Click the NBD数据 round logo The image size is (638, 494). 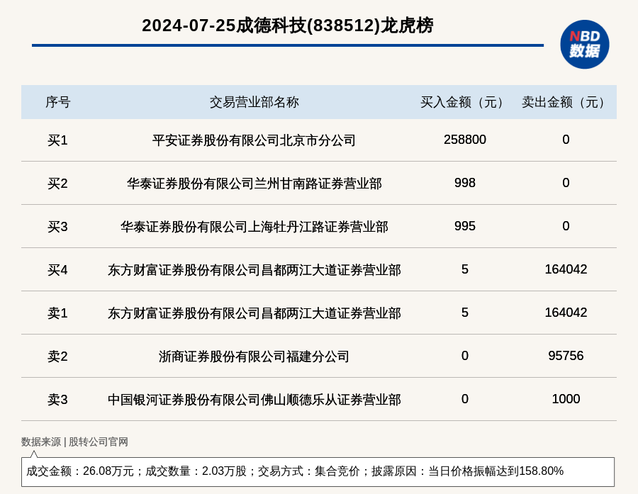coord(584,45)
